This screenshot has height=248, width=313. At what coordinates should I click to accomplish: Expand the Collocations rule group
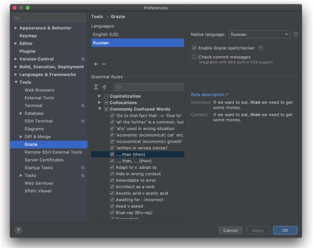coord(99,103)
